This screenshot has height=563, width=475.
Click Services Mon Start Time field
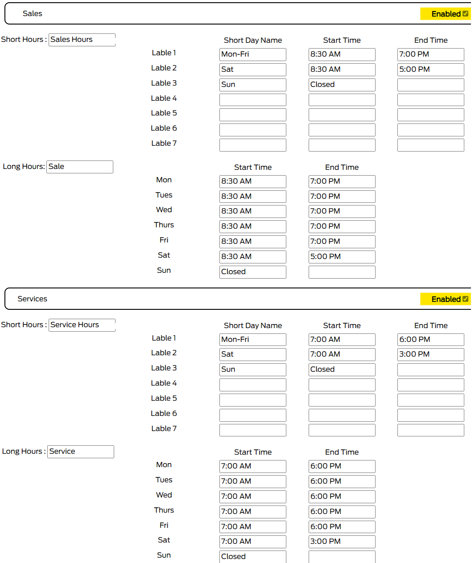[x=253, y=466]
